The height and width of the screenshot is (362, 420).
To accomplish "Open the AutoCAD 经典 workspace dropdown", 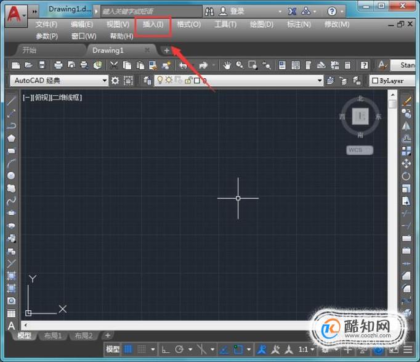I will pos(59,80).
